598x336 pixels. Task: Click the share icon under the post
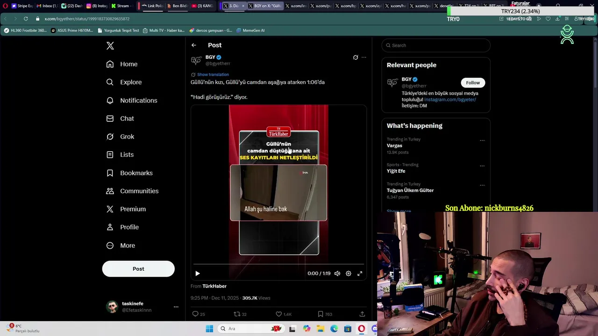coord(362,314)
